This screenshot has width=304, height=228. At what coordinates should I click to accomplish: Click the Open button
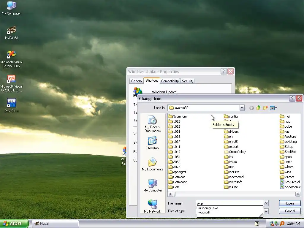[x=290, y=203]
